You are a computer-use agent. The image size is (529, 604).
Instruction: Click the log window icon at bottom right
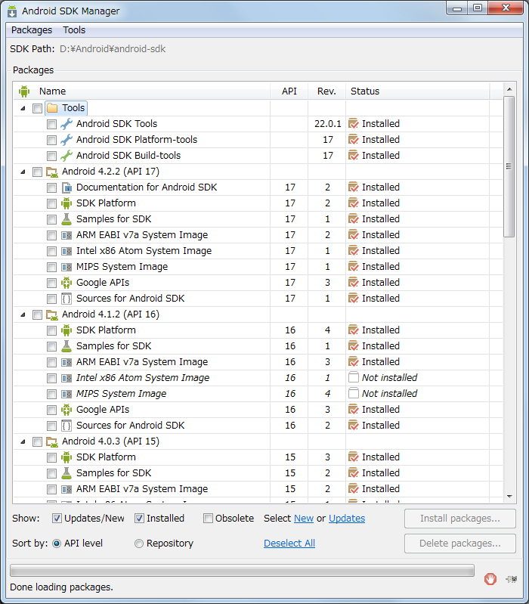coord(512,578)
